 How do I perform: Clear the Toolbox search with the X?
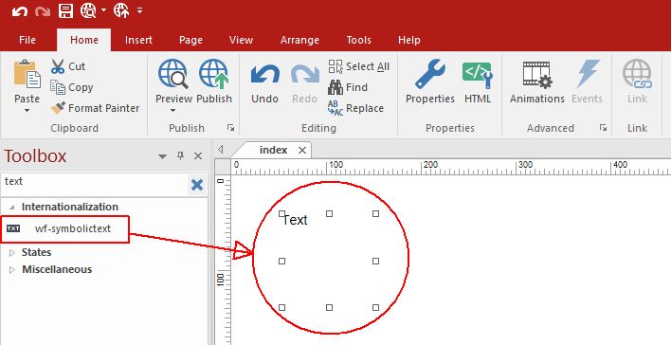coord(197,185)
